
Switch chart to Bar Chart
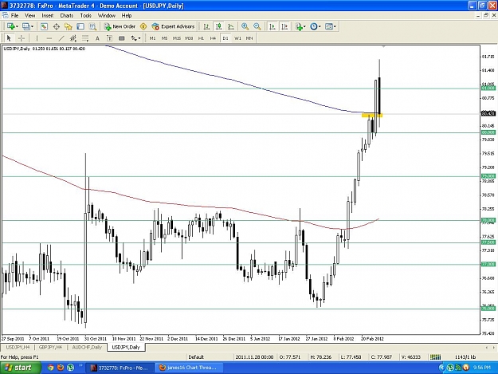pyautogui.click(x=206, y=26)
